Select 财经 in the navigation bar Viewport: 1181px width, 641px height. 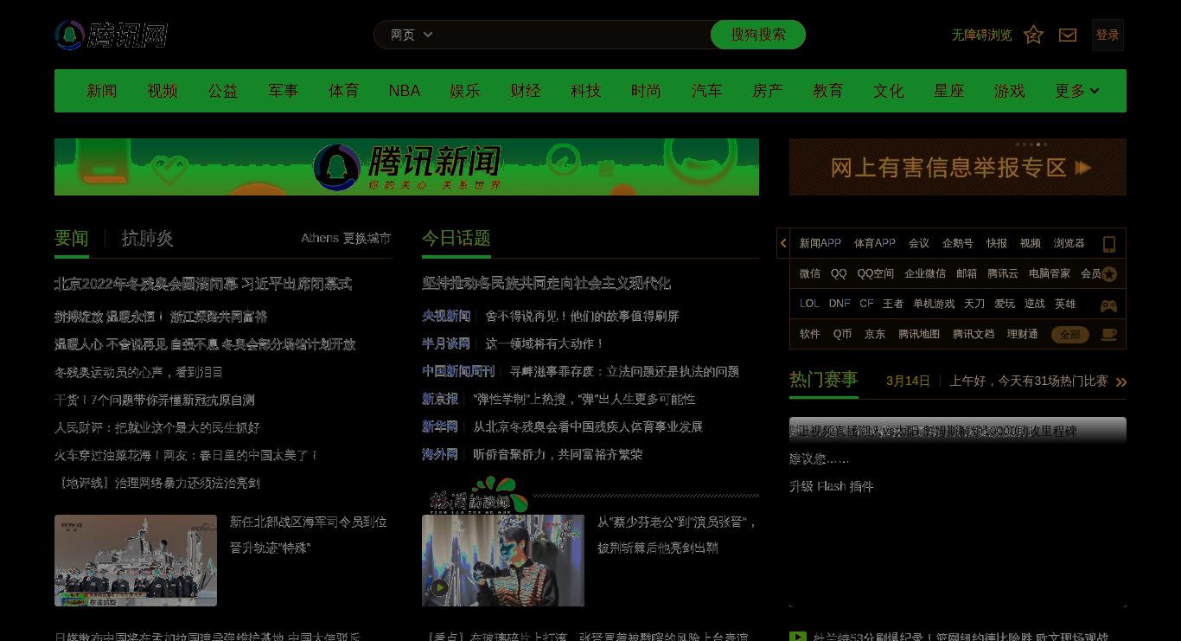(526, 91)
